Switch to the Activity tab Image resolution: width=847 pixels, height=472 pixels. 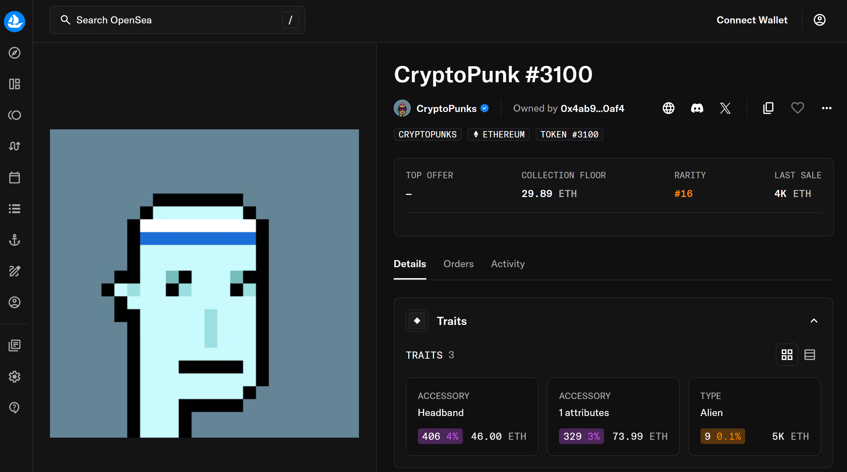(x=508, y=264)
